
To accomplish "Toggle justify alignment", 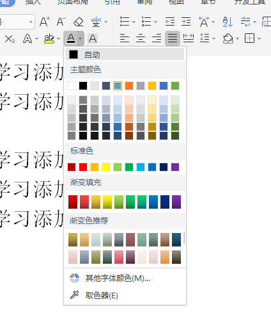I will tap(173, 38).
